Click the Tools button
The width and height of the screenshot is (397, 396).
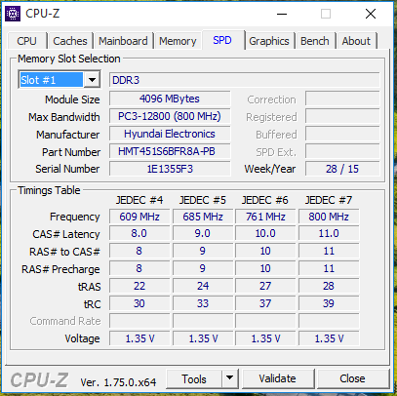point(194,378)
